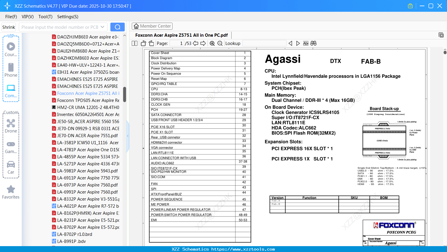
Task: Open JE70-DN ACER Aspire 7551.pdf
Action: (85, 136)
